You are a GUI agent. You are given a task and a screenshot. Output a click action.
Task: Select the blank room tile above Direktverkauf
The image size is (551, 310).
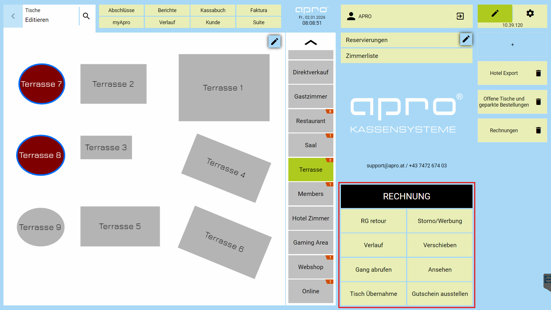311,55
